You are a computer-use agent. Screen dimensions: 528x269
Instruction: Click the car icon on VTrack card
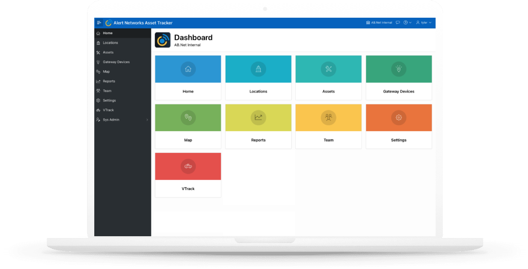188,167
